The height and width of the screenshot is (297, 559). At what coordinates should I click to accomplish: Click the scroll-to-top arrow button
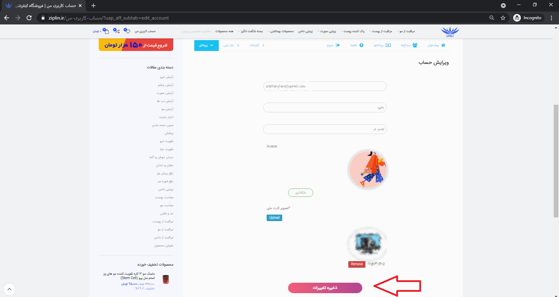[x=9, y=289]
